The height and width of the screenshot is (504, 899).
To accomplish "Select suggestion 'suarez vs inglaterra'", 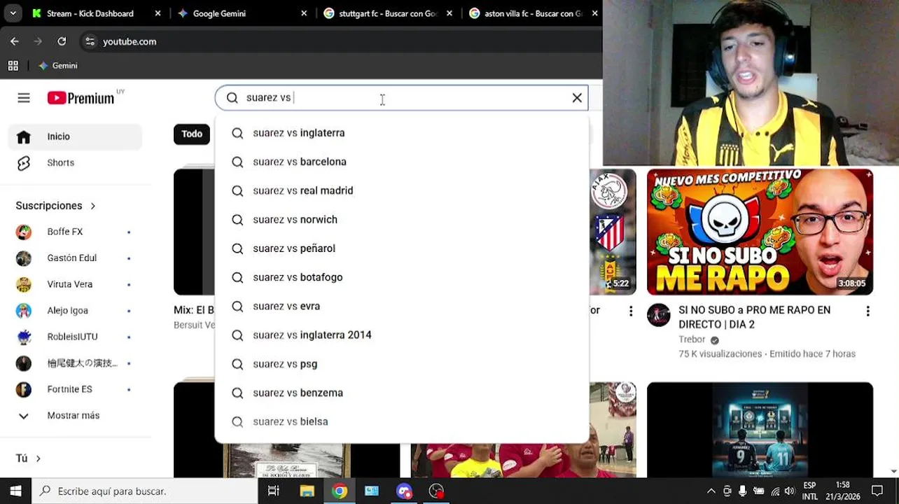I will 401,133.
